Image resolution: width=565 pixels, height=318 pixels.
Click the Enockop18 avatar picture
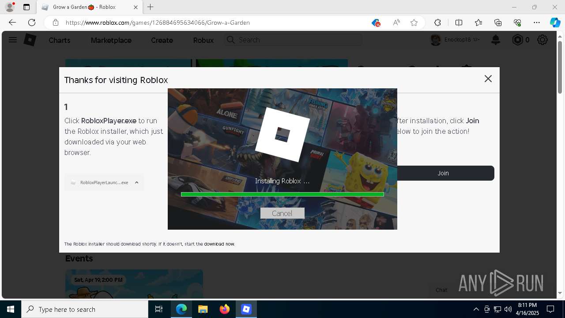[436, 40]
